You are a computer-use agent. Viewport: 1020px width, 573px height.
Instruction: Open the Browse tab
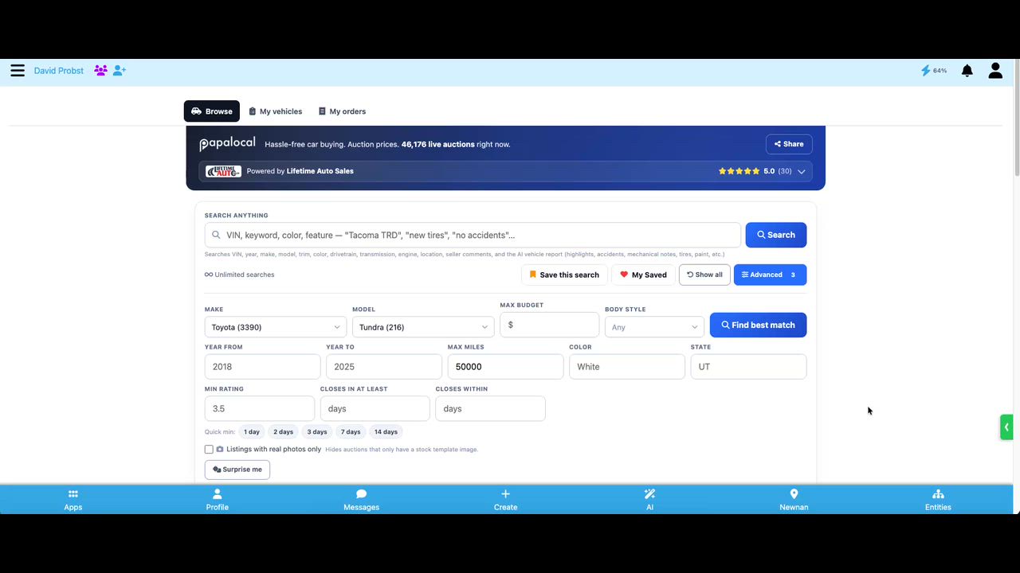tap(212, 111)
